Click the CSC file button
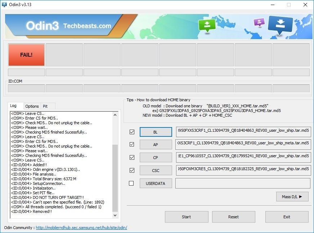The image size is (314, 233). (156, 171)
